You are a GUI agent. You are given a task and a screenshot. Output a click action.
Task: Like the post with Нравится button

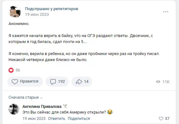25,81
